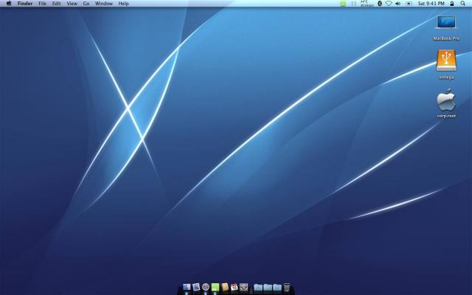The height and width of the screenshot is (295, 472).
Task: Open the second Dock icon beside Finder
Action: pos(196,287)
